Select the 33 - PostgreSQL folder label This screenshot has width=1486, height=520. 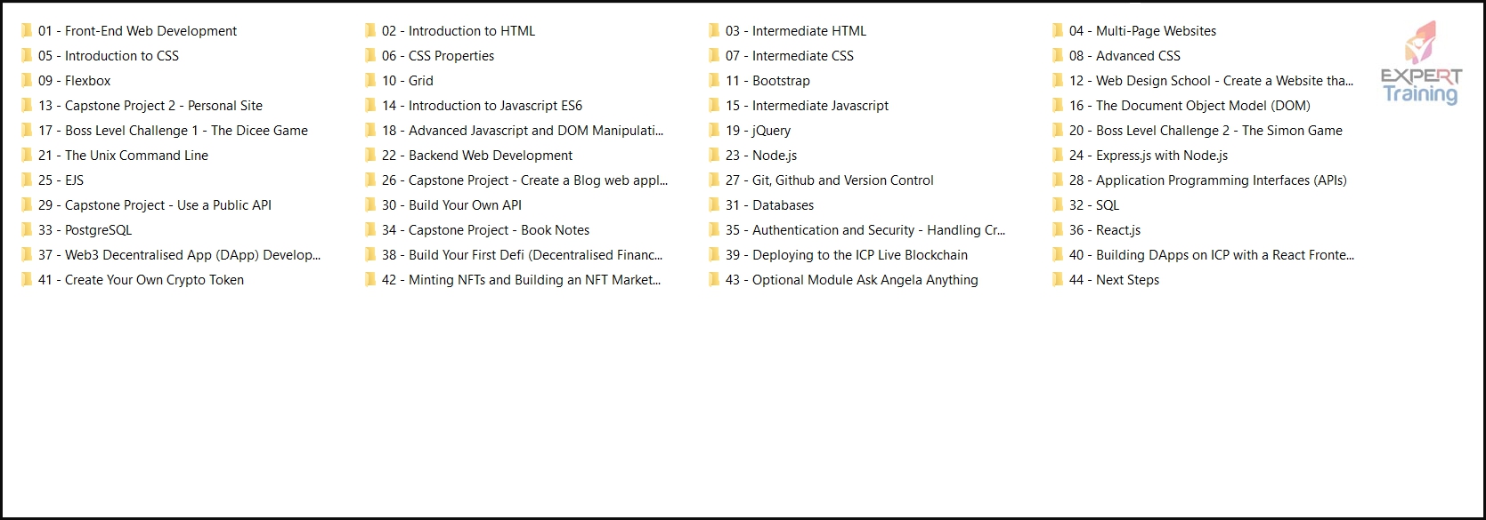click(x=85, y=230)
